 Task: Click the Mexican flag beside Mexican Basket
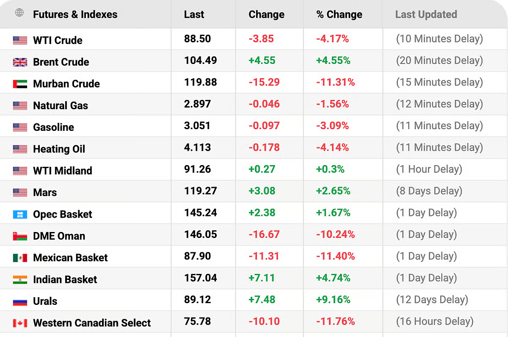[20, 258]
